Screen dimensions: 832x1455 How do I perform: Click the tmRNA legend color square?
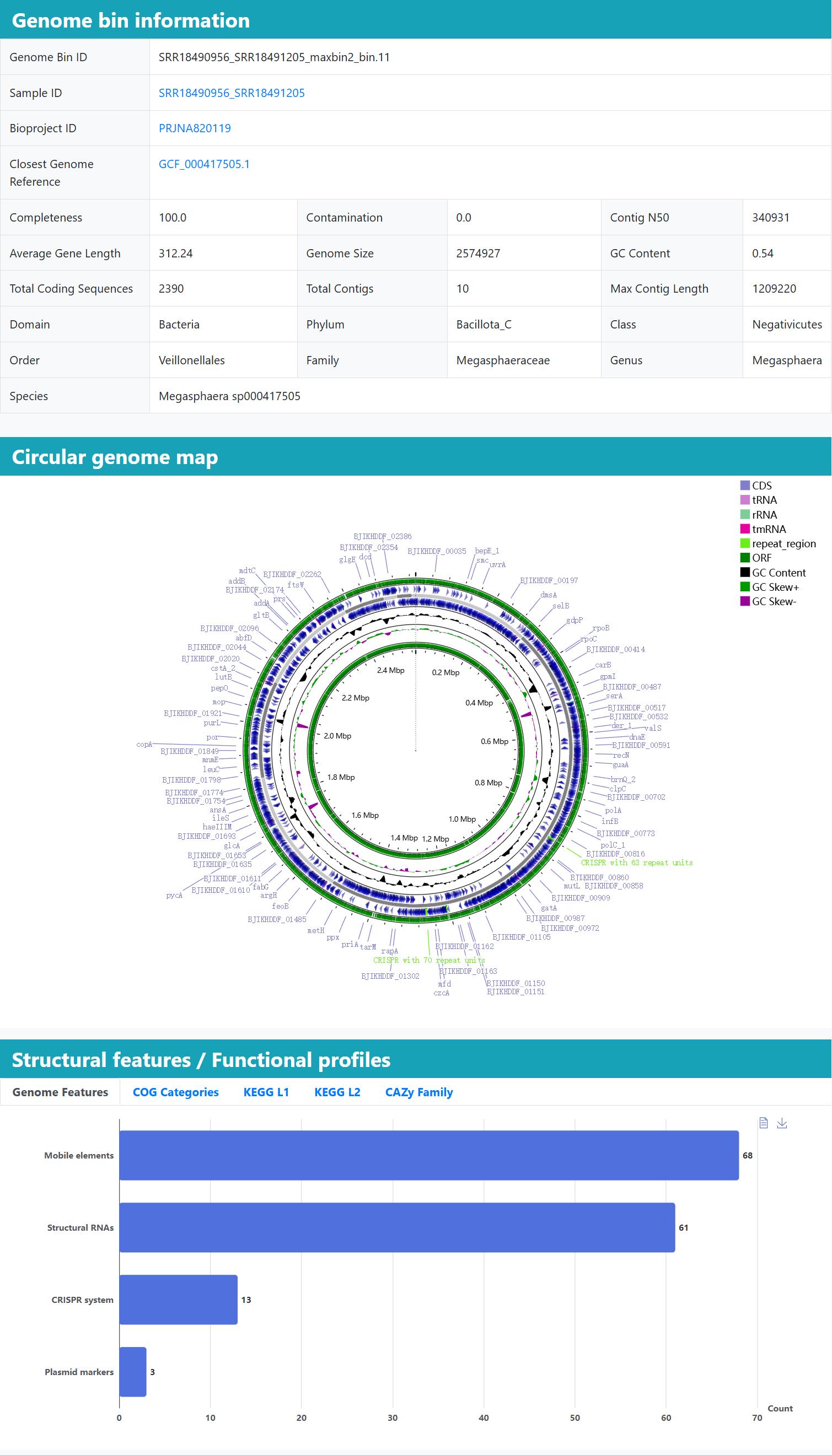pyautogui.click(x=744, y=529)
